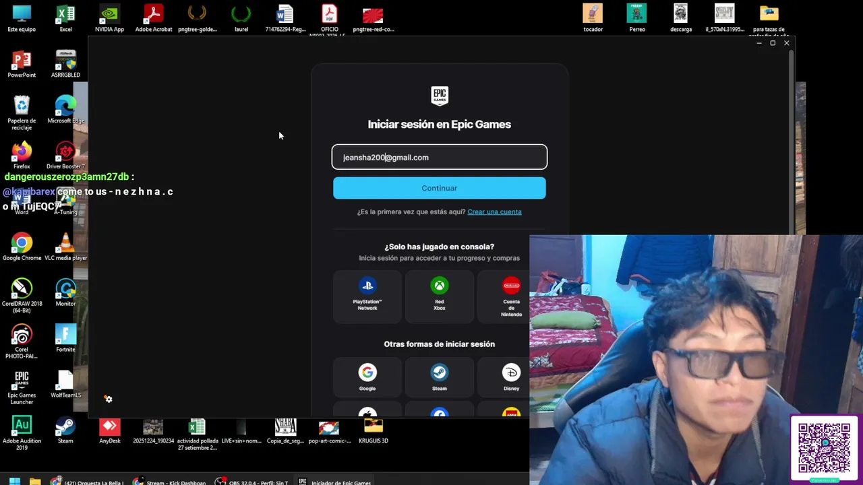The width and height of the screenshot is (863, 485).
Task: Select the LIVE+sin+nom... desktop file
Action: pyautogui.click(x=241, y=430)
